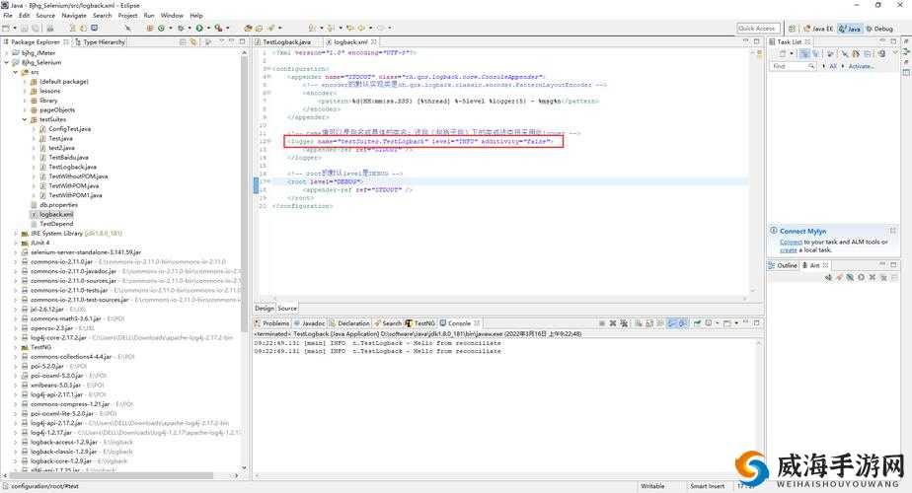Open the Window menu

coord(172,16)
